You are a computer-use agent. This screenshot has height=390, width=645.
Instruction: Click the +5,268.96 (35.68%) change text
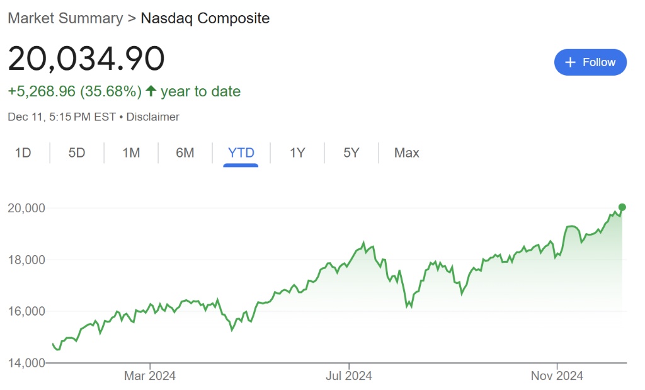[x=74, y=91]
